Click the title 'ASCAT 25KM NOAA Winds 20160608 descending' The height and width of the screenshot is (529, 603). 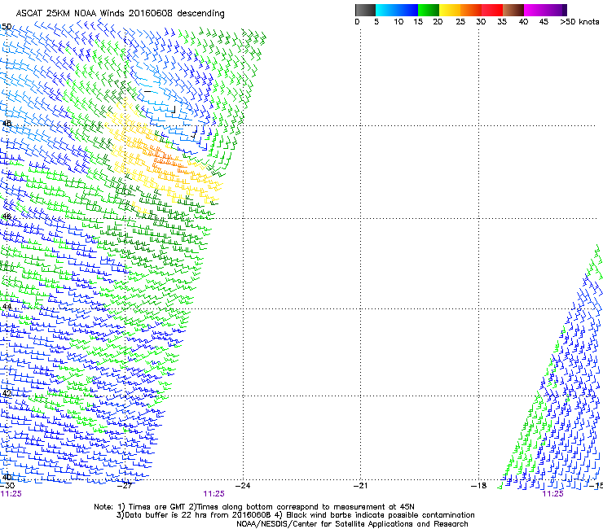point(120,14)
